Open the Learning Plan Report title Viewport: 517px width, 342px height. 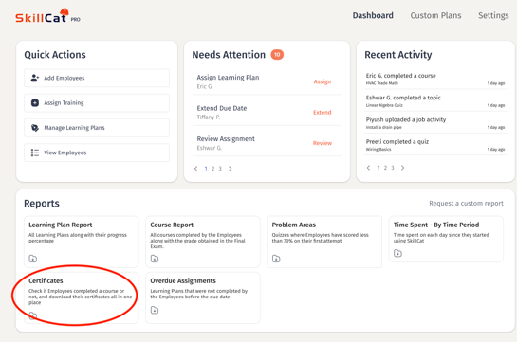[x=61, y=225]
